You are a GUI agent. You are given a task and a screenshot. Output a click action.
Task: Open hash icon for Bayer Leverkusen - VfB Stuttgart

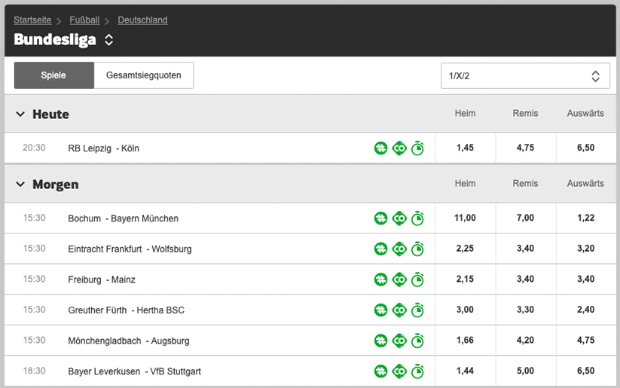point(380,371)
